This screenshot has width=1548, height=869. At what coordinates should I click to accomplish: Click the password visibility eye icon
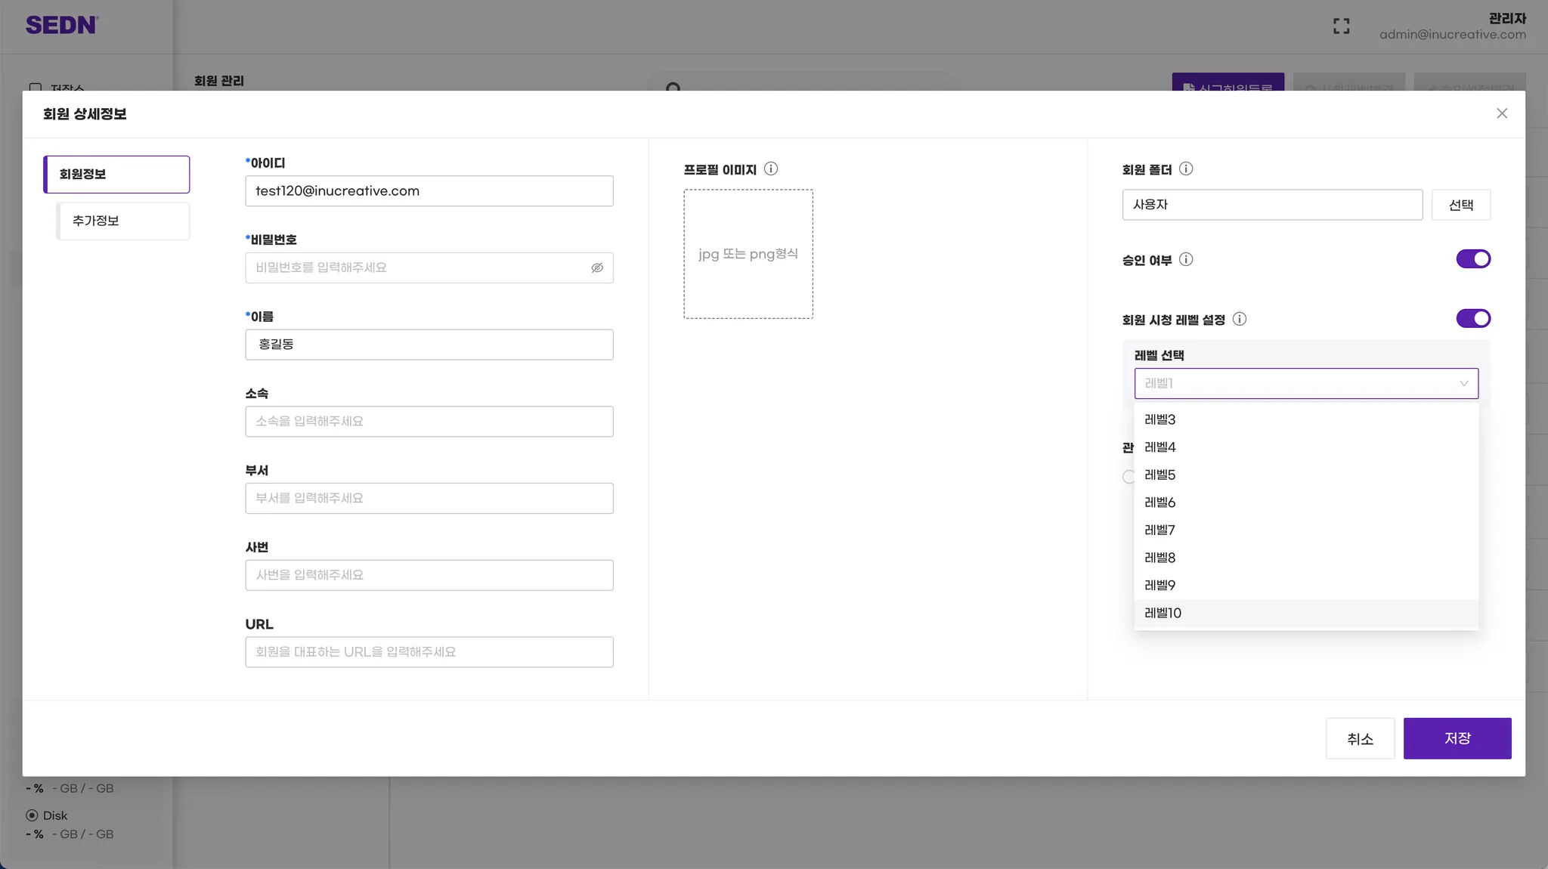coord(597,268)
